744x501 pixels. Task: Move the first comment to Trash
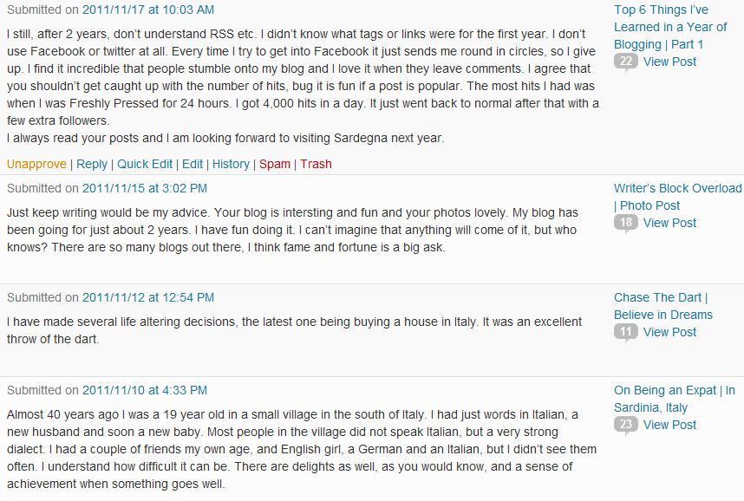pos(316,164)
